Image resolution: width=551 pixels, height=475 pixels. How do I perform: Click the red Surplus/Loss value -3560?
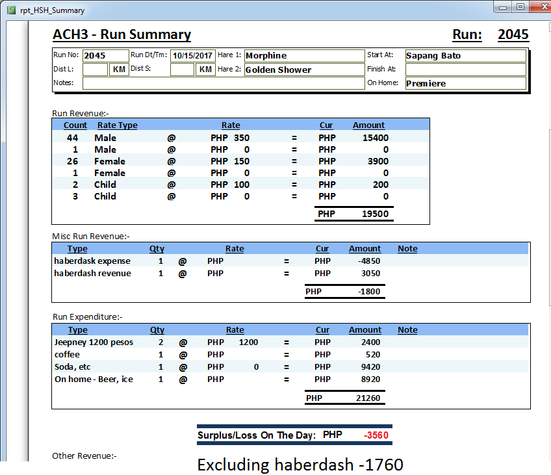[x=377, y=435]
